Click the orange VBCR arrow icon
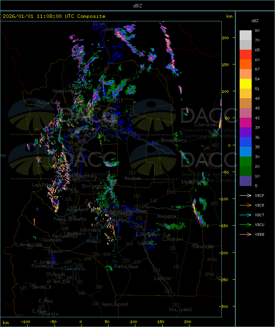The height and width of the screenshot is (327, 275). pyautogui.click(x=245, y=205)
